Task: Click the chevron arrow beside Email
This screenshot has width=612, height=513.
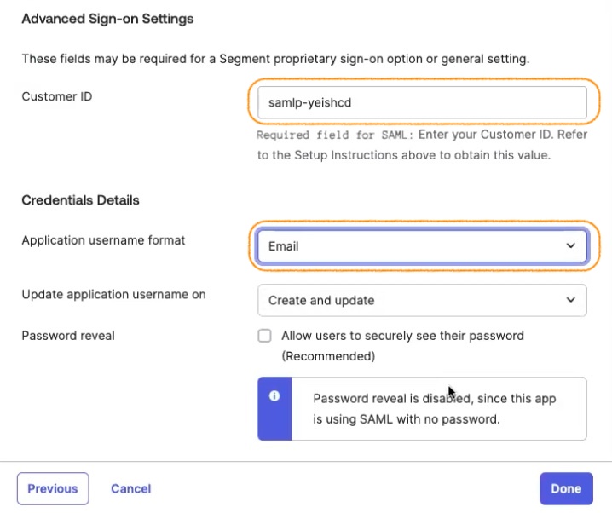Action: tap(570, 246)
